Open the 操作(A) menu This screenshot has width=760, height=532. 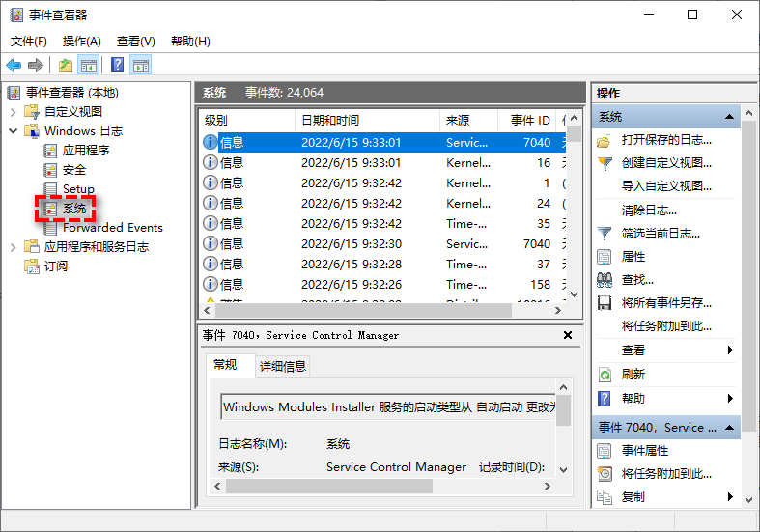click(x=81, y=42)
